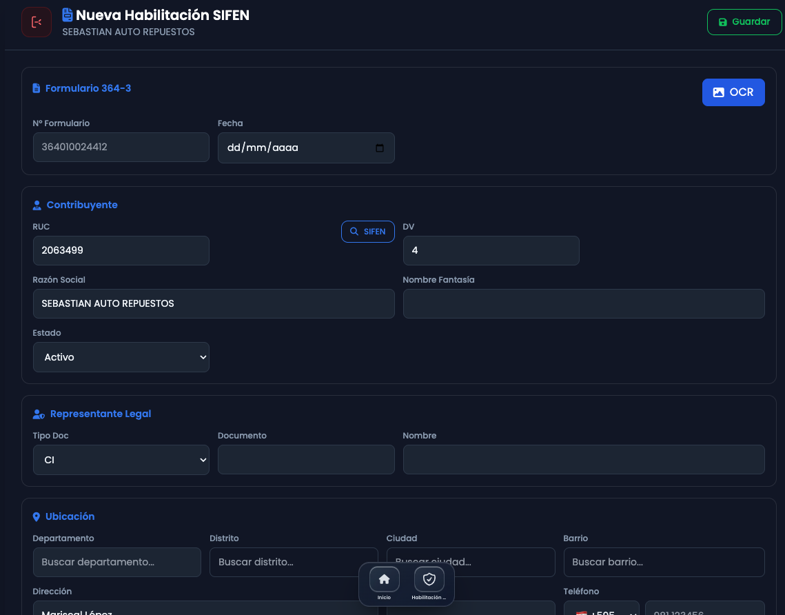Open the Habilitación shield icon in dock
This screenshot has height=615, width=785.
coord(429,579)
